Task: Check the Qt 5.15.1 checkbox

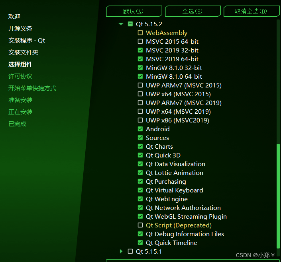Action: click(x=130, y=251)
